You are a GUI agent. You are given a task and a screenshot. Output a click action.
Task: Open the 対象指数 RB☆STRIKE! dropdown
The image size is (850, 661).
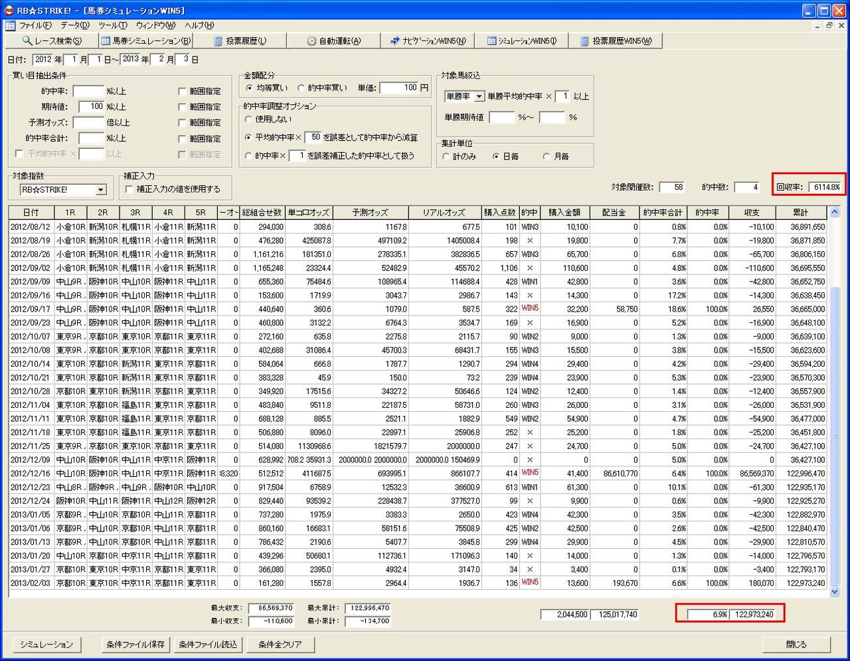coord(101,190)
